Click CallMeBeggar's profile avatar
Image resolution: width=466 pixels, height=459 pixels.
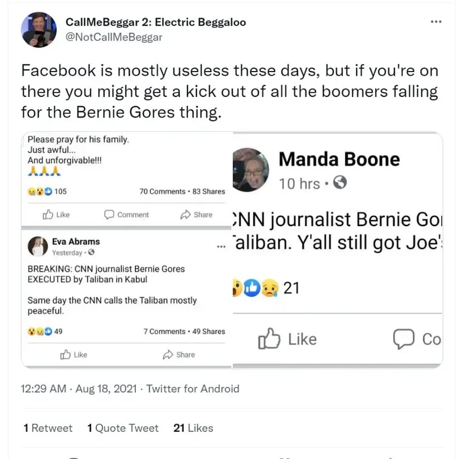[x=39, y=30]
